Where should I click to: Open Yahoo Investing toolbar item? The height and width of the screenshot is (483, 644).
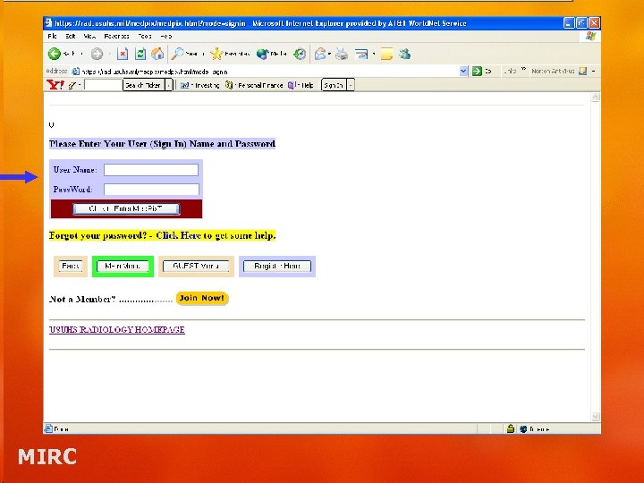tap(200, 85)
